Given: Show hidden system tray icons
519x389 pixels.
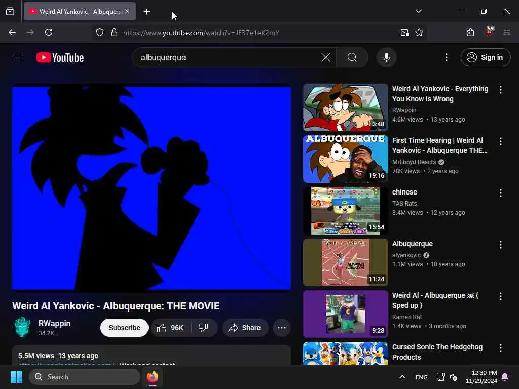Looking at the screenshot, I should click(x=402, y=377).
